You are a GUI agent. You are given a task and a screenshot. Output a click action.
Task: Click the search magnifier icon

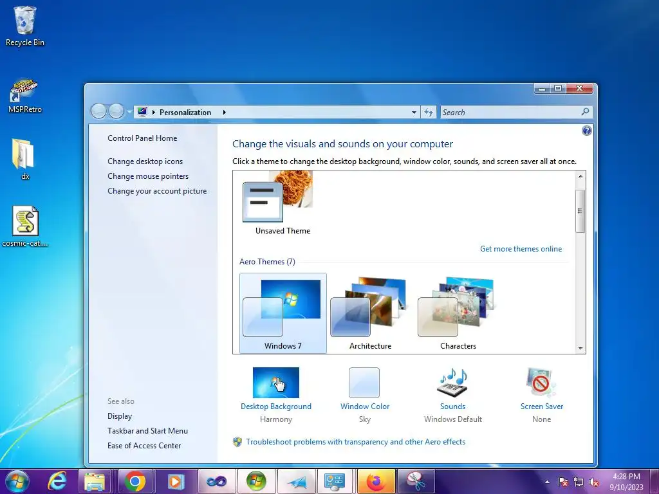[x=584, y=112]
